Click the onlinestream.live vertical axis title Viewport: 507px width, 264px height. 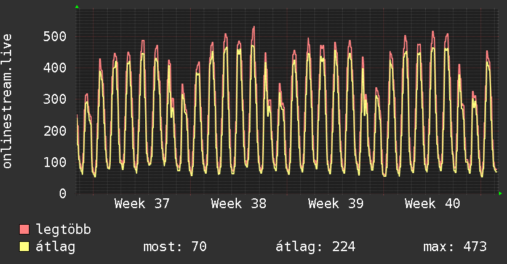coord(7,101)
